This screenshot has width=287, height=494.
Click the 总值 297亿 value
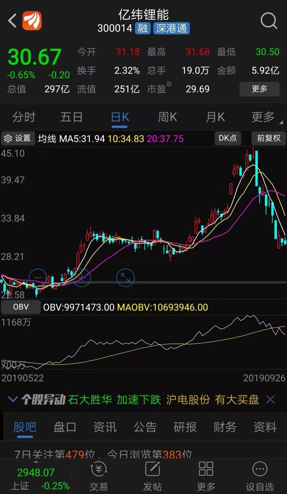[57, 89]
